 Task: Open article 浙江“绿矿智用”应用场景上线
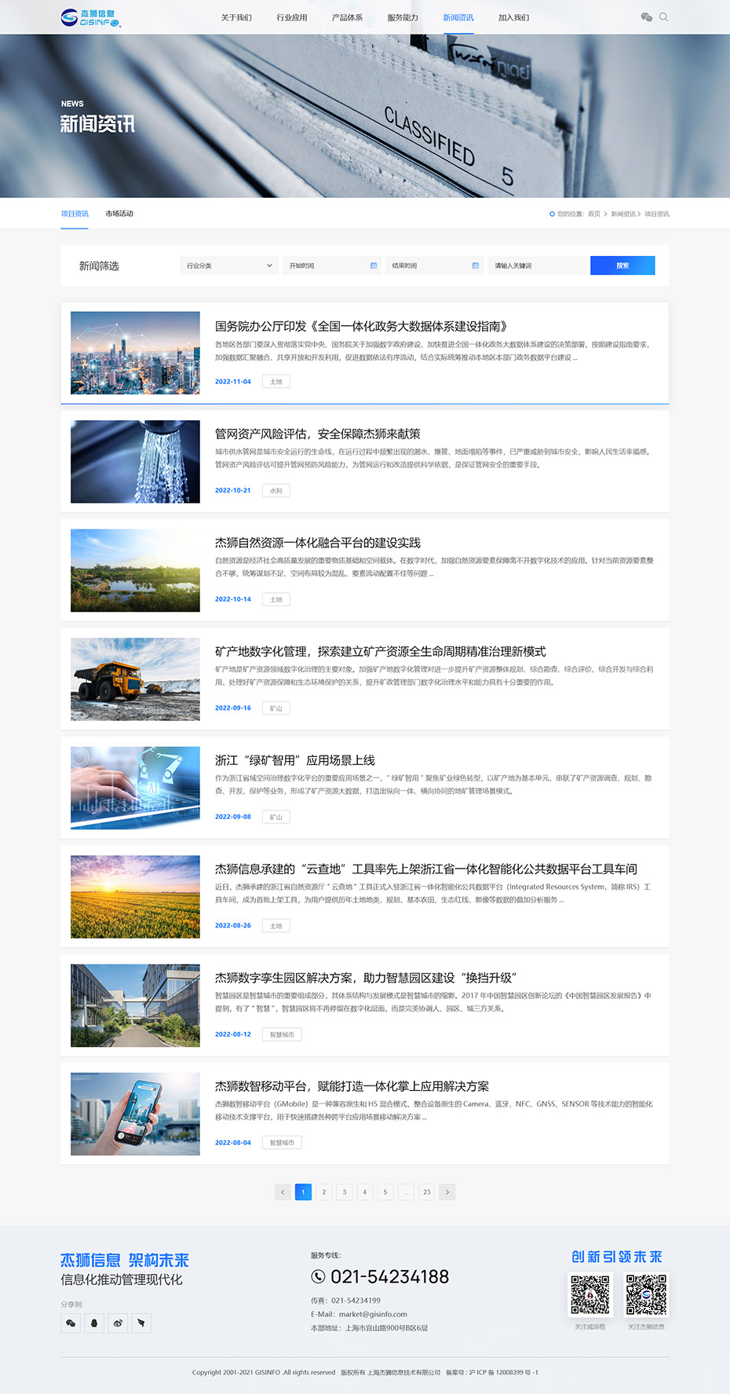[295, 760]
